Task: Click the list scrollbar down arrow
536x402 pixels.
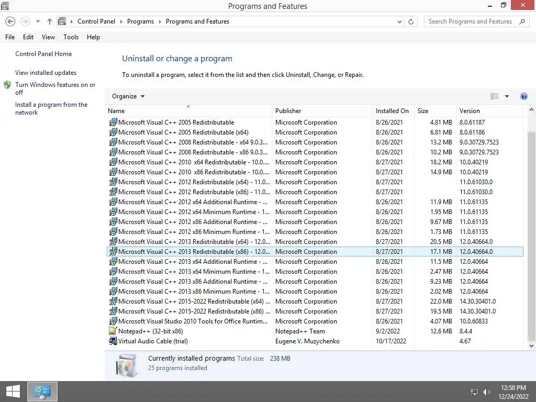Action: [531, 345]
